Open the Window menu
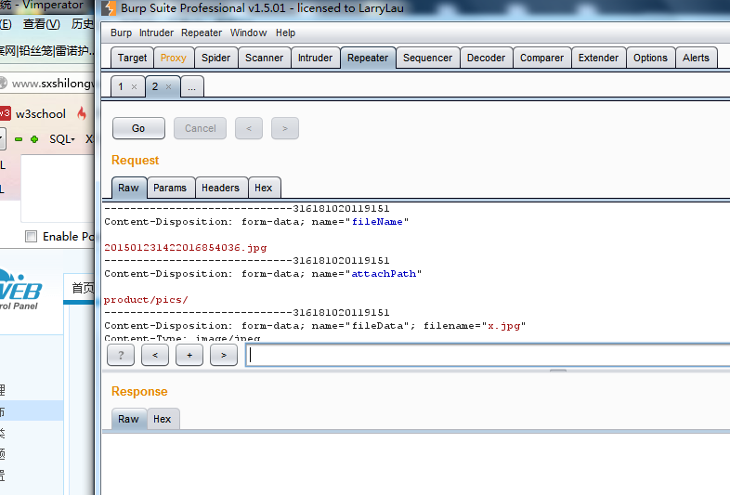The height and width of the screenshot is (495, 730). coord(249,33)
